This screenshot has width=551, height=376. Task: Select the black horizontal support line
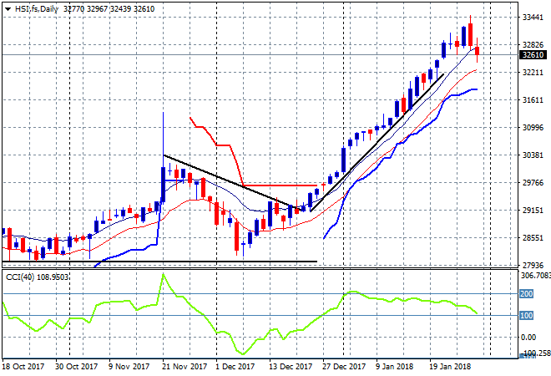[167, 262]
